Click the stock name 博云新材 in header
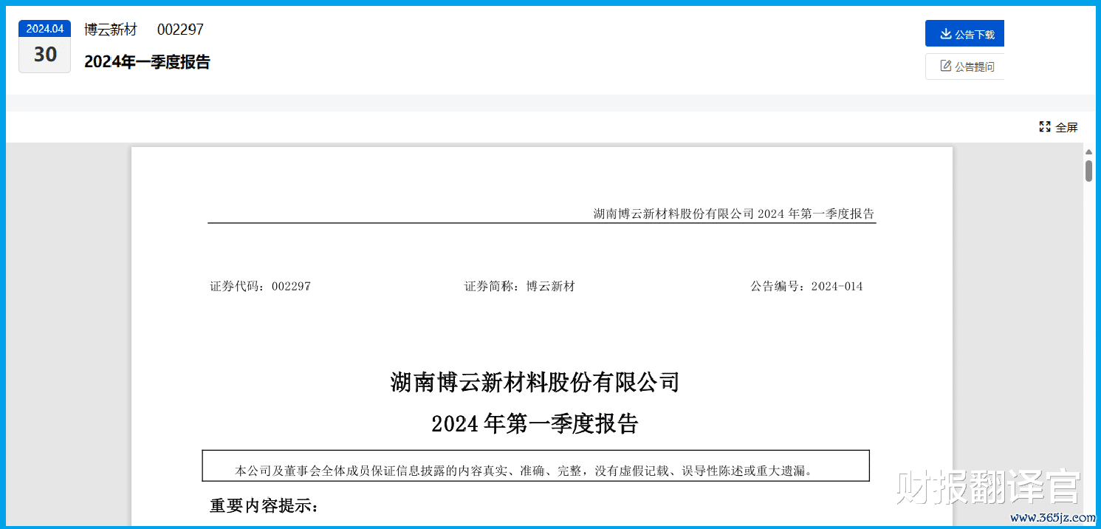This screenshot has height=529, width=1101. click(111, 30)
